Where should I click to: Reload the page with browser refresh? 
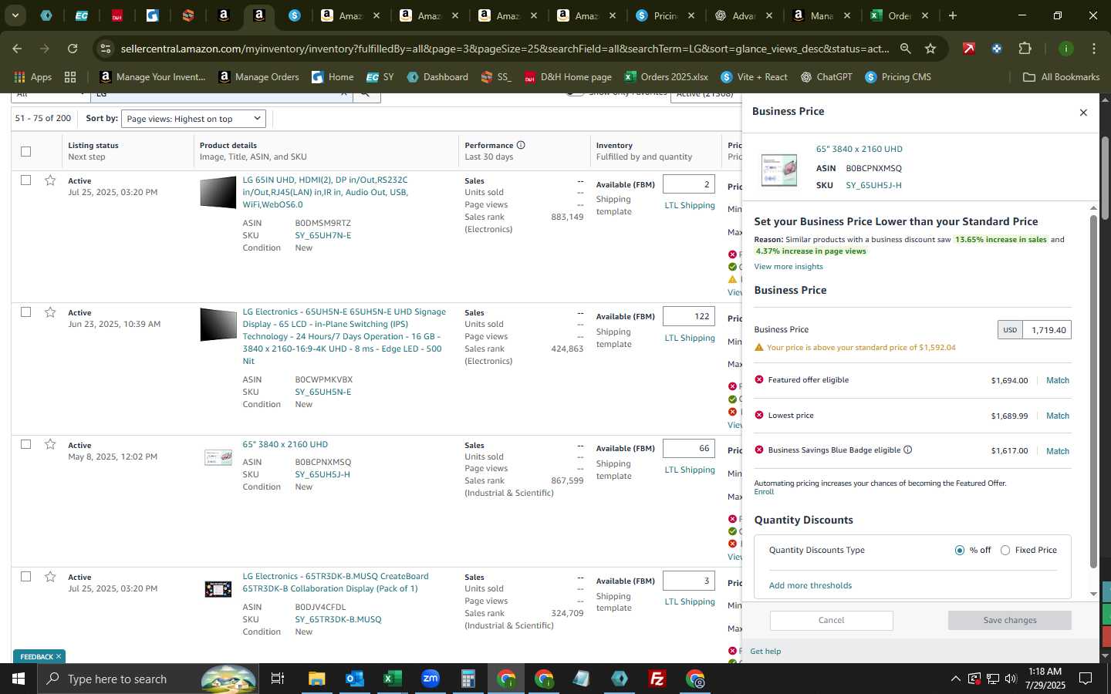tap(73, 49)
